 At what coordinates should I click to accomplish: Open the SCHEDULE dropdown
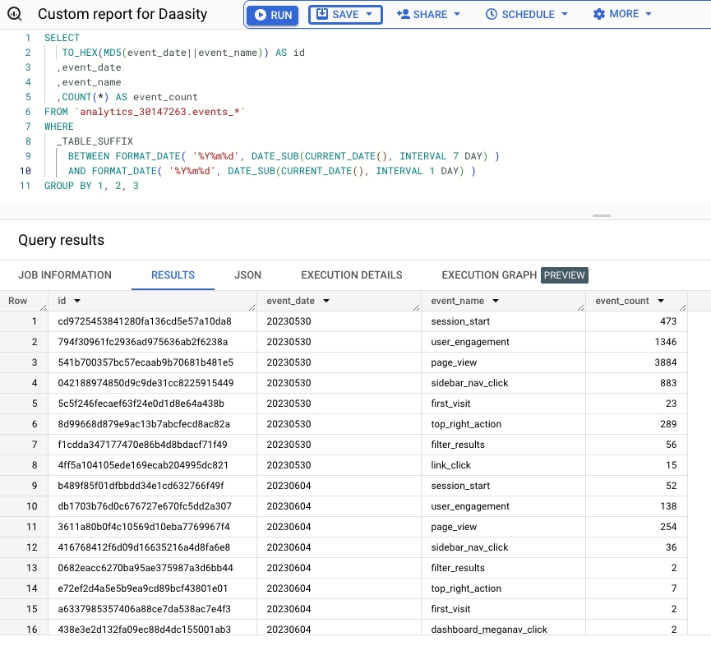[x=526, y=15]
